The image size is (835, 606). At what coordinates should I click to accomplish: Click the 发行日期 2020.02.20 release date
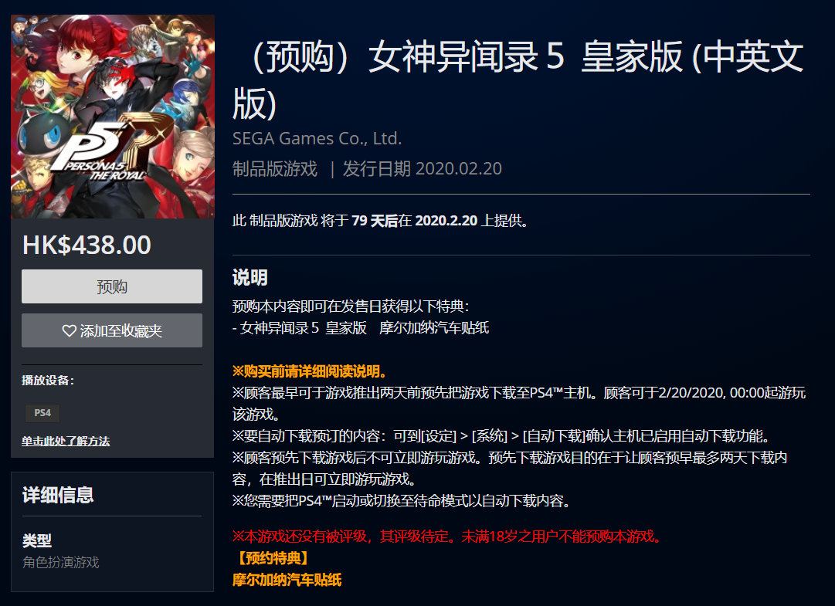point(423,168)
